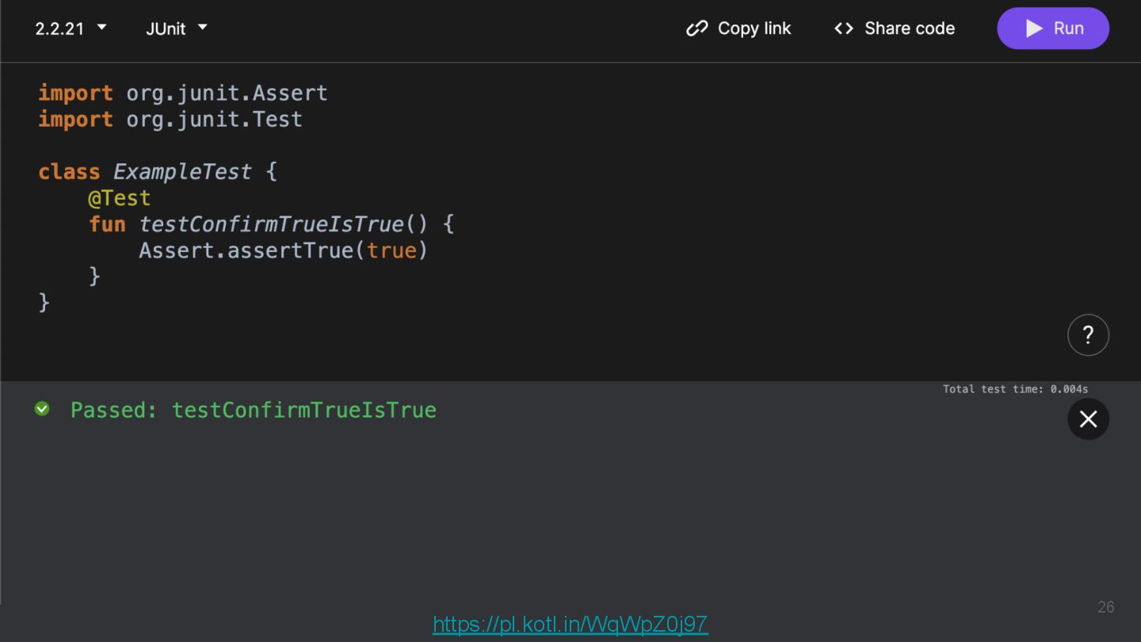
Task: Click the ExampleTest class name in the editor
Action: [181, 171]
